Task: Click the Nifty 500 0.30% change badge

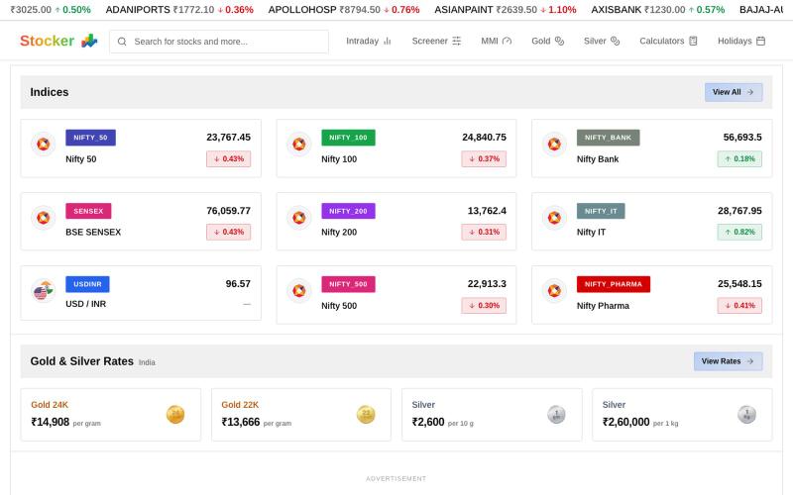Action: pyautogui.click(x=484, y=306)
